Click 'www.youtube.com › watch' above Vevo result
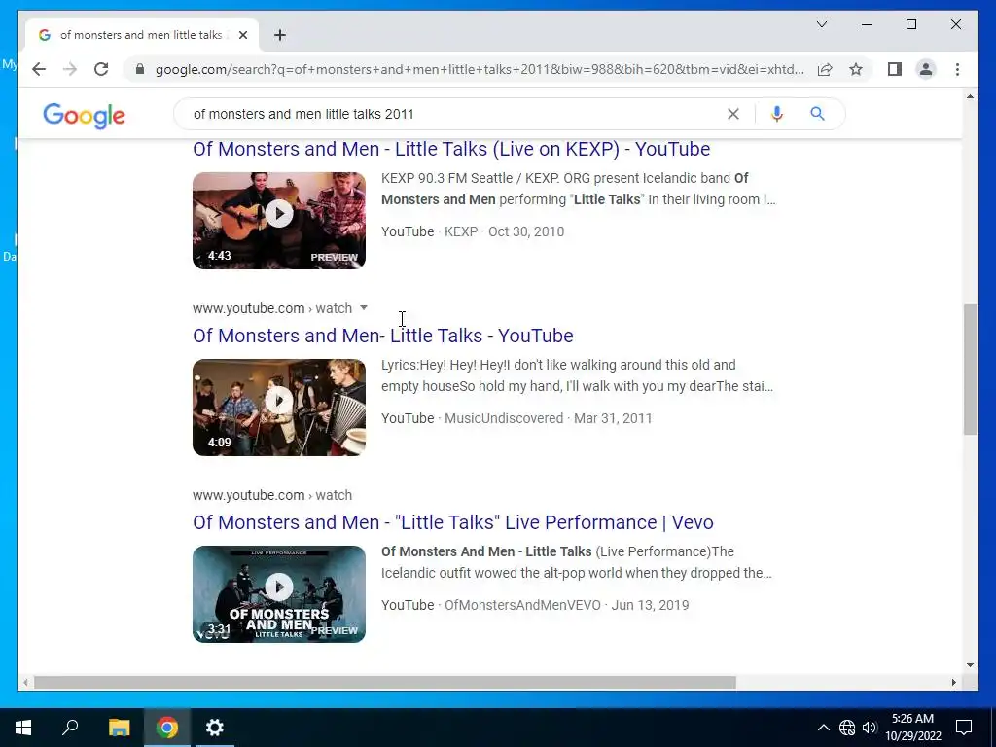Viewport: 996px width, 747px height. tap(272, 495)
